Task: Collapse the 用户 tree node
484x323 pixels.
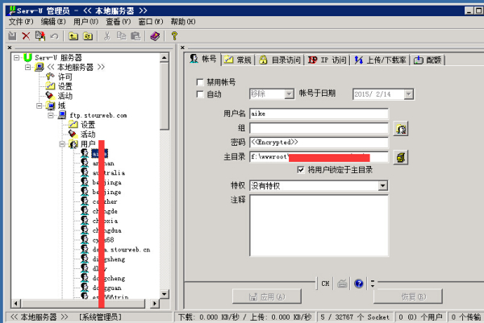Action: [x=62, y=143]
